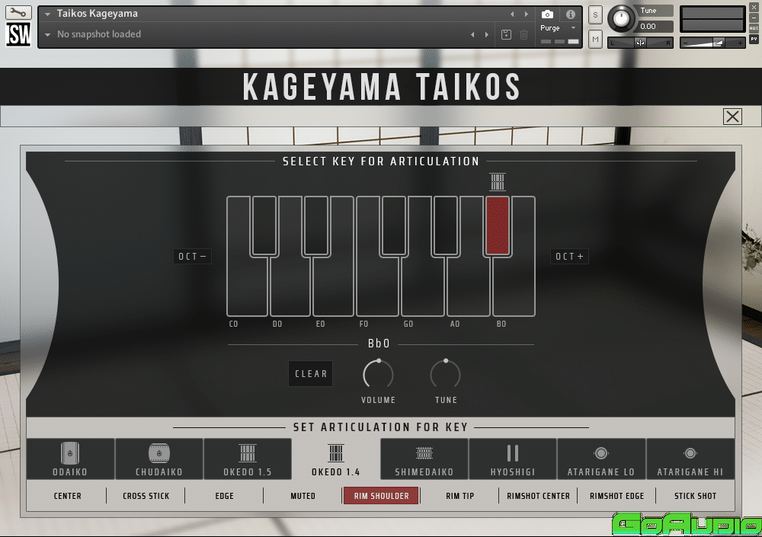762x537 pixels.
Task: Go to next instrument with right arrow
Action: (527, 14)
